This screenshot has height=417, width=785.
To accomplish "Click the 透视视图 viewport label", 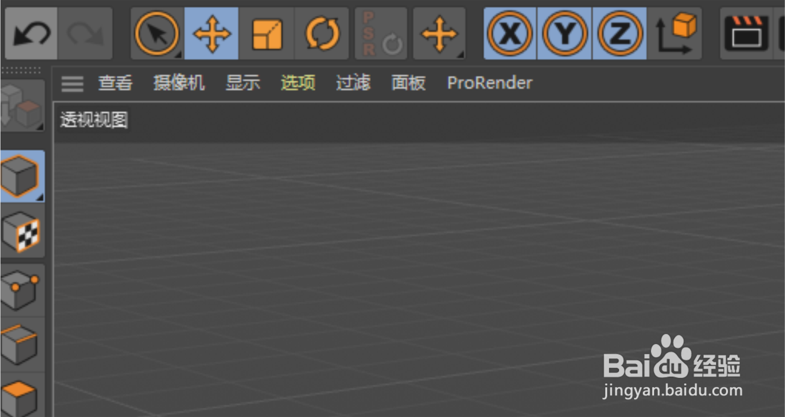I will point(94,120).
